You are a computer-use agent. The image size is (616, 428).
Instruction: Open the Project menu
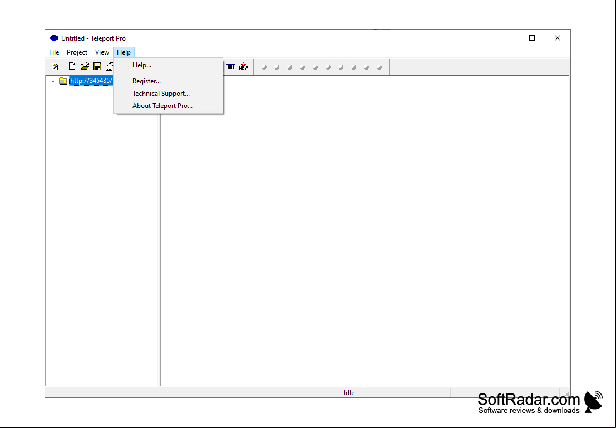tap(77, 52)
